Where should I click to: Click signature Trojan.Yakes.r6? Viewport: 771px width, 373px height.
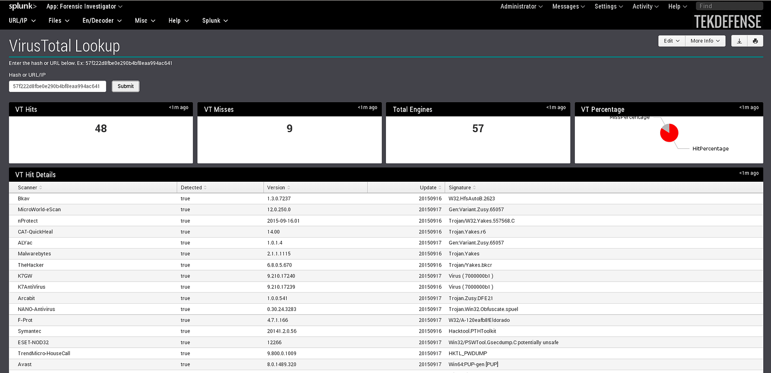(467, 232)
